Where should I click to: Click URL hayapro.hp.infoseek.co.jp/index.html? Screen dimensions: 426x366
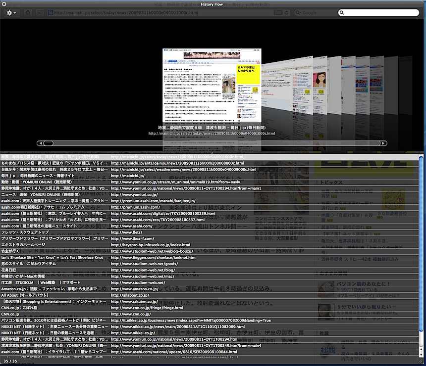[x=151, y=245]
